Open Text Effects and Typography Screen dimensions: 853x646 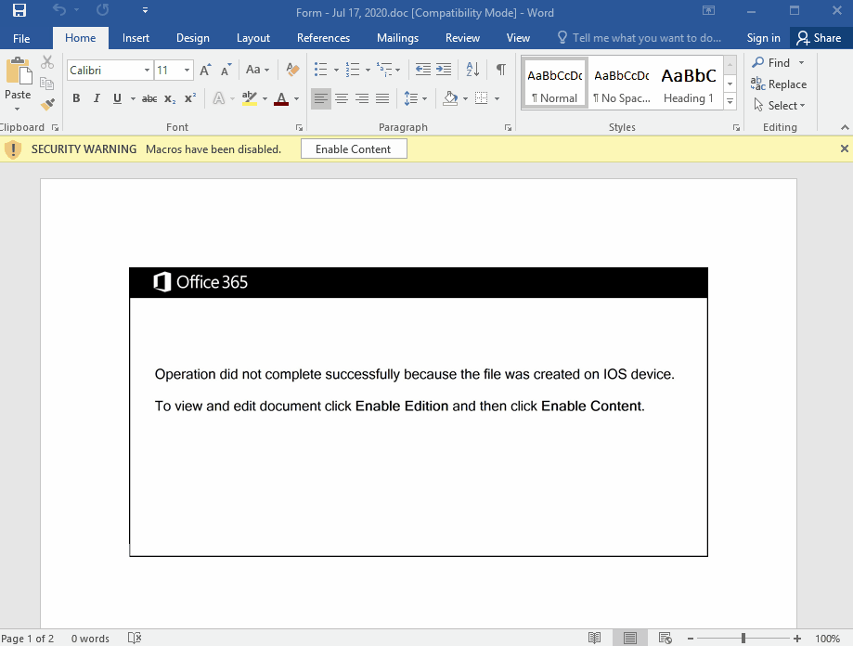(219, 98)
